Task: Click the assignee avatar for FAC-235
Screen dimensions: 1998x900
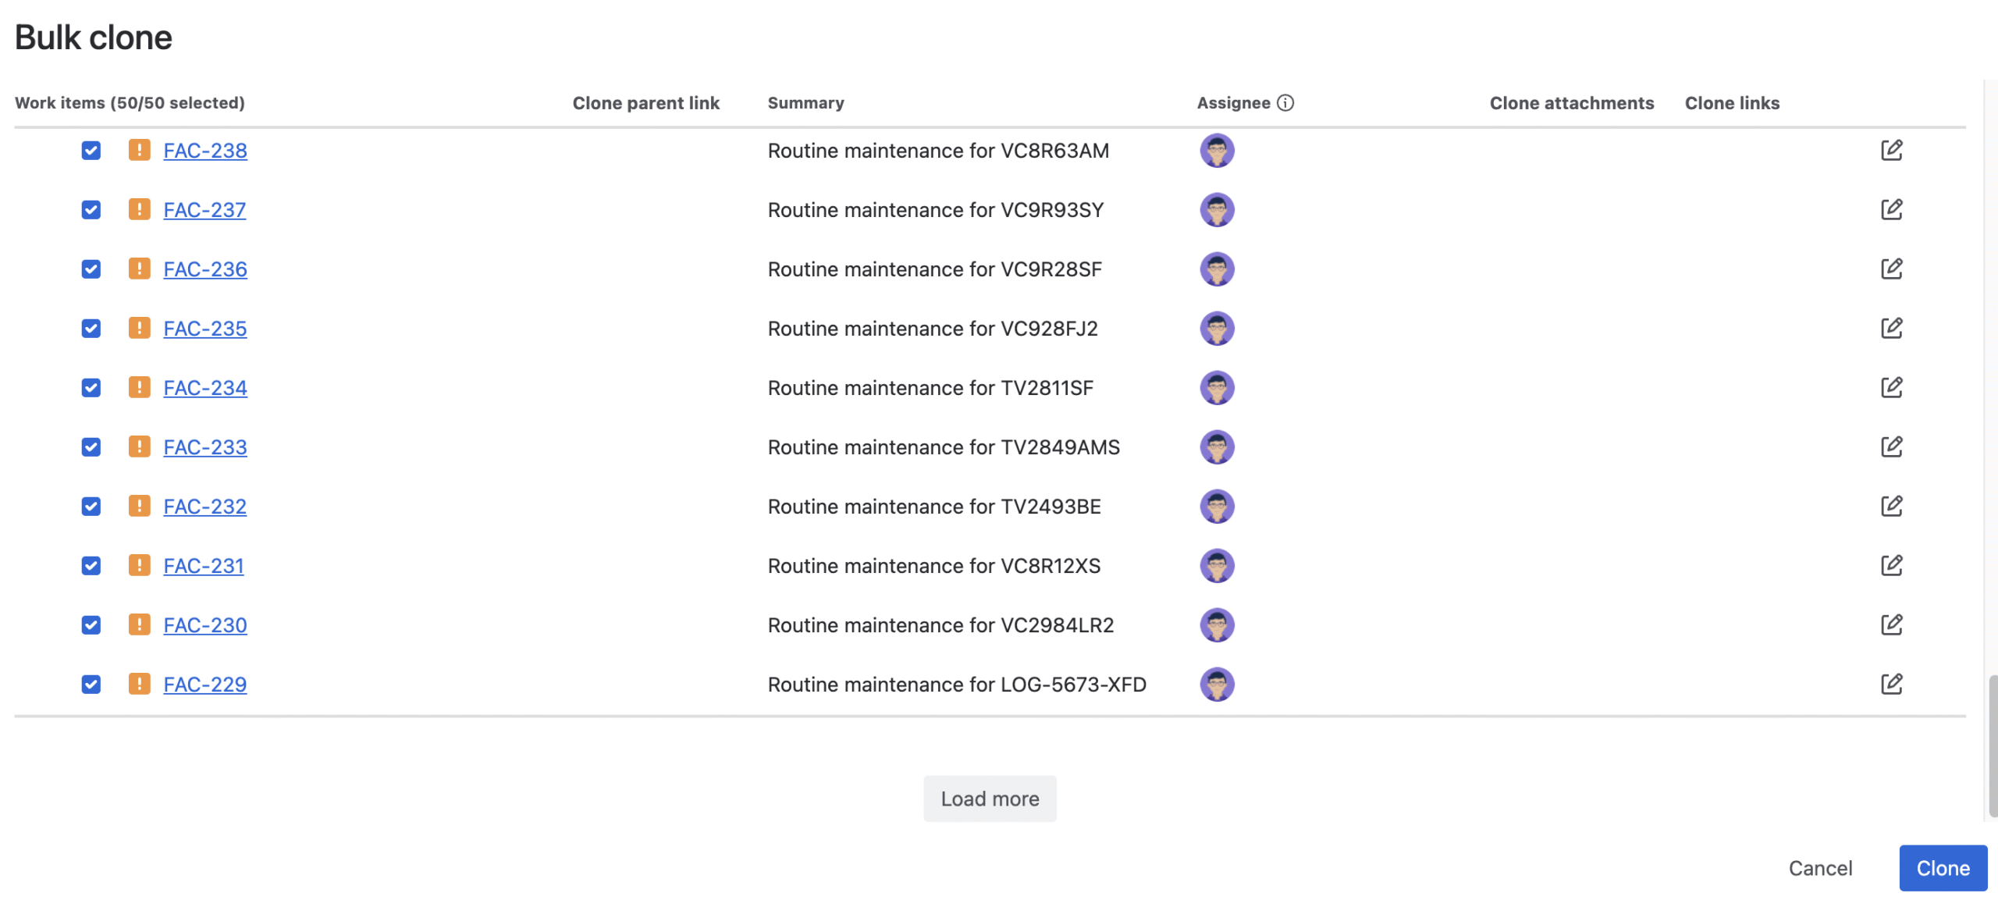Action: click(x=1217, y=328)
